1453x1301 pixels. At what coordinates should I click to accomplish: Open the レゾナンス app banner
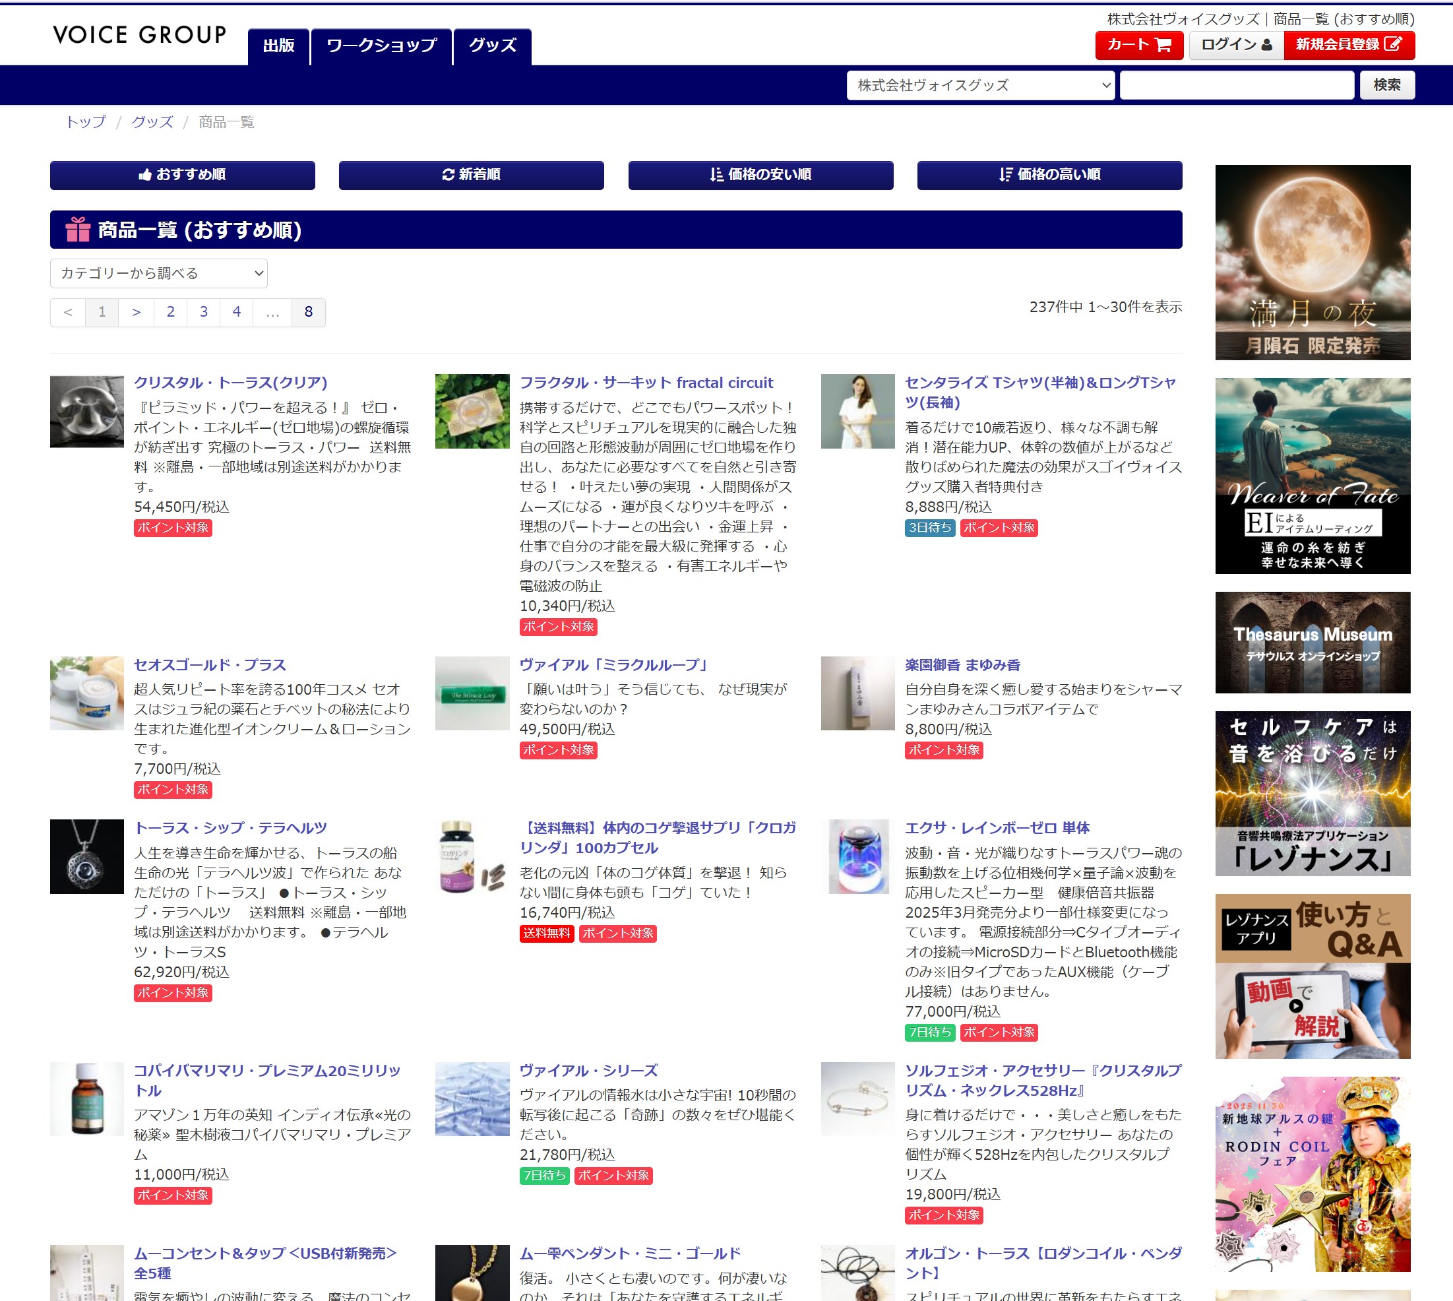1313,794
